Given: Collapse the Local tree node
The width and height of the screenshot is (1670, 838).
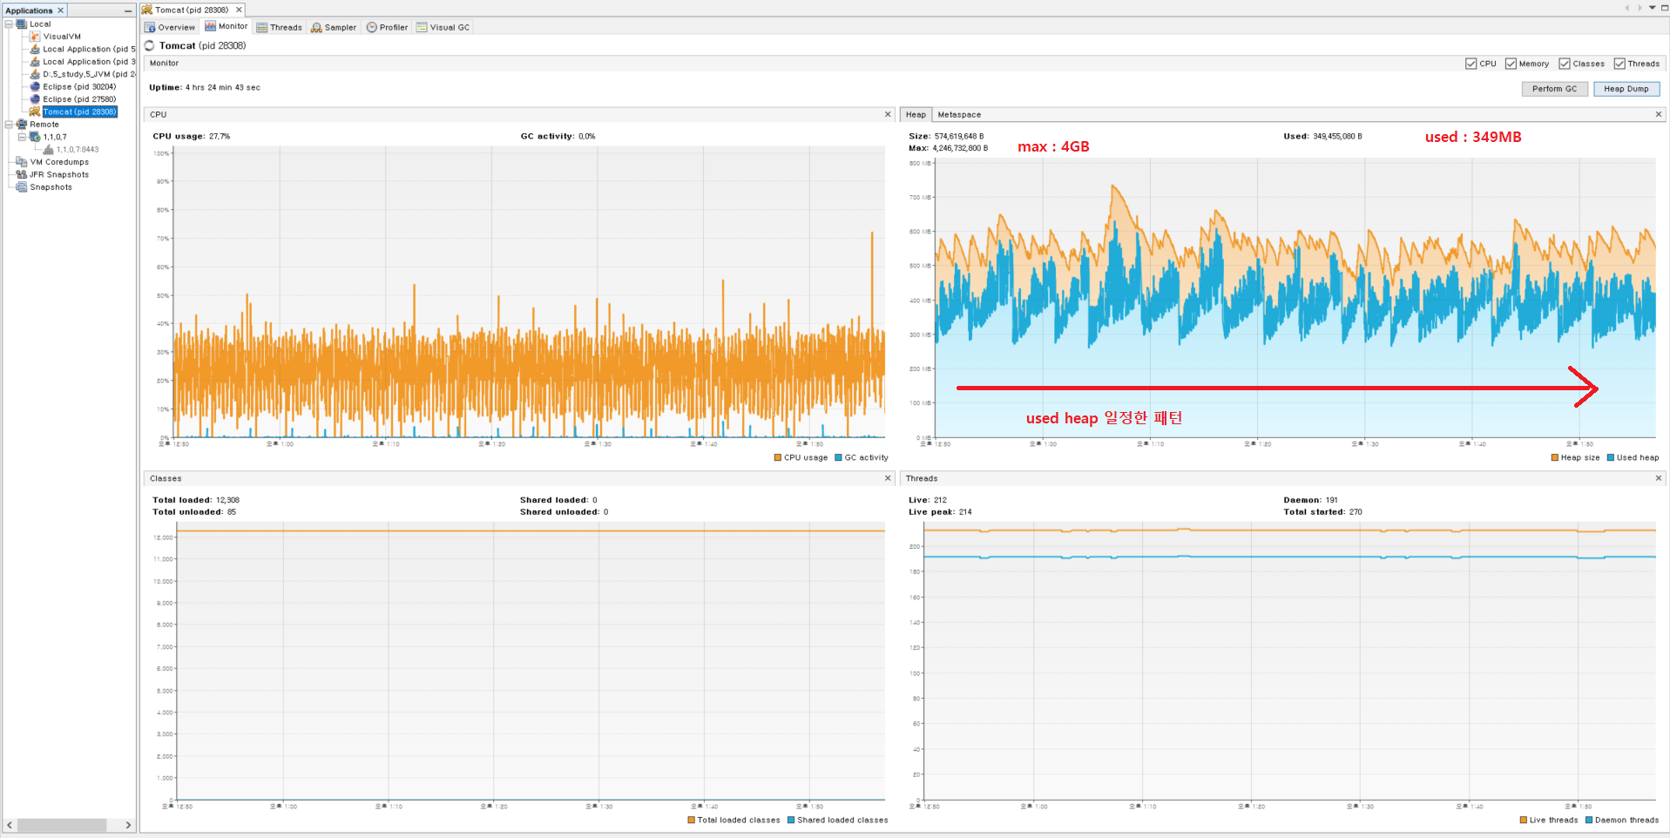Looking at the screenshot, I should point(9,24).
